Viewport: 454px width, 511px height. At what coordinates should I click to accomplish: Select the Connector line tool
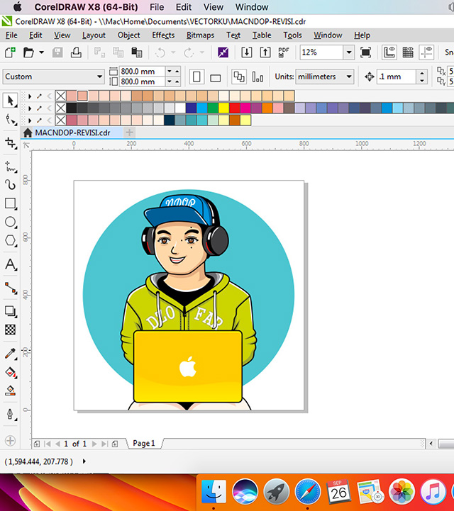(11, 288)
